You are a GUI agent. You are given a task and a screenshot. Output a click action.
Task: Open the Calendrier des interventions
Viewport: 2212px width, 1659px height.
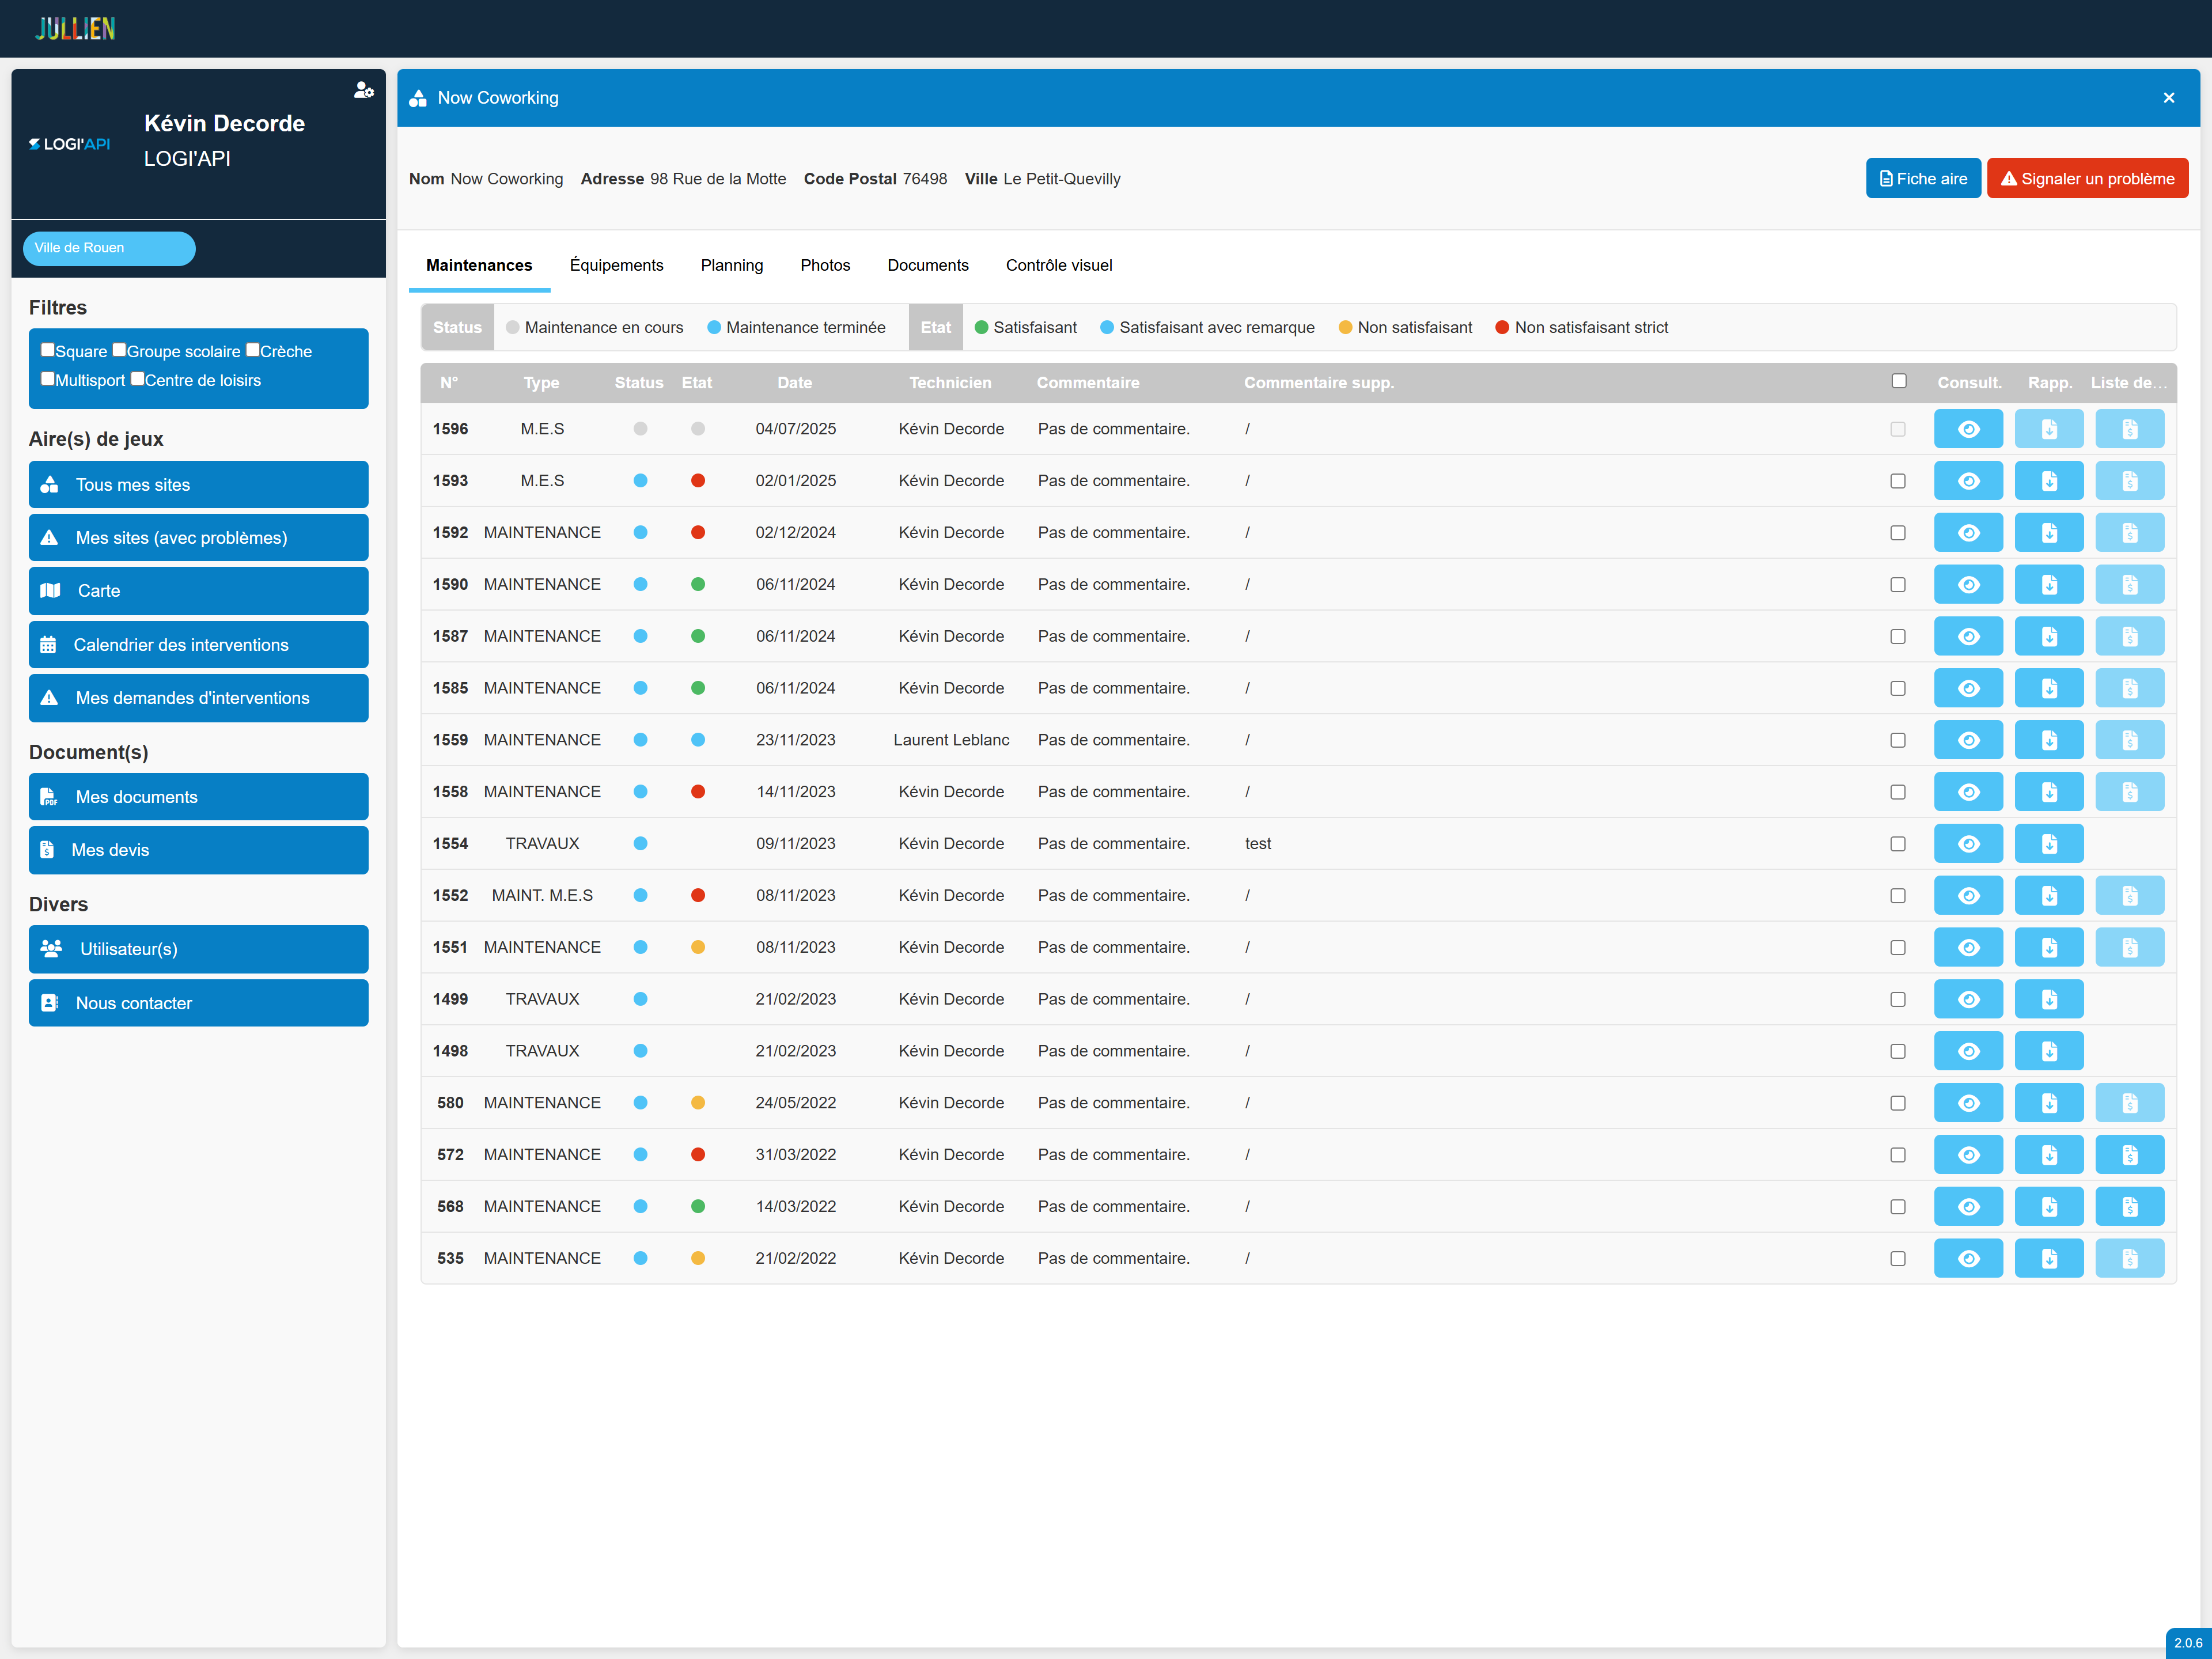(198, 645)
